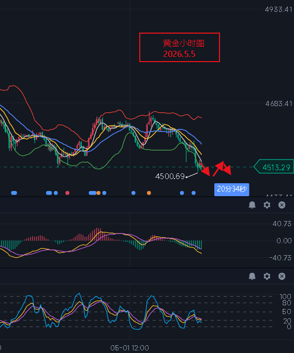
Task: Open KDJ oscillator panel settings gear
Action: [x=267, y=276]
